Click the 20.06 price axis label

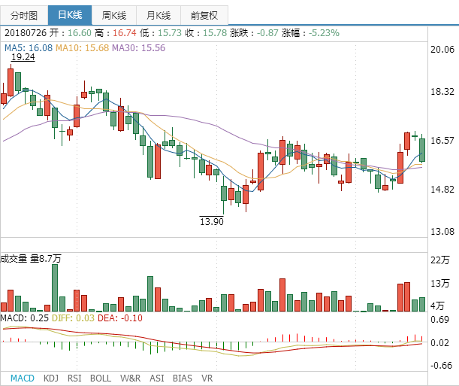pyautogui.click(x=442, y=49)
